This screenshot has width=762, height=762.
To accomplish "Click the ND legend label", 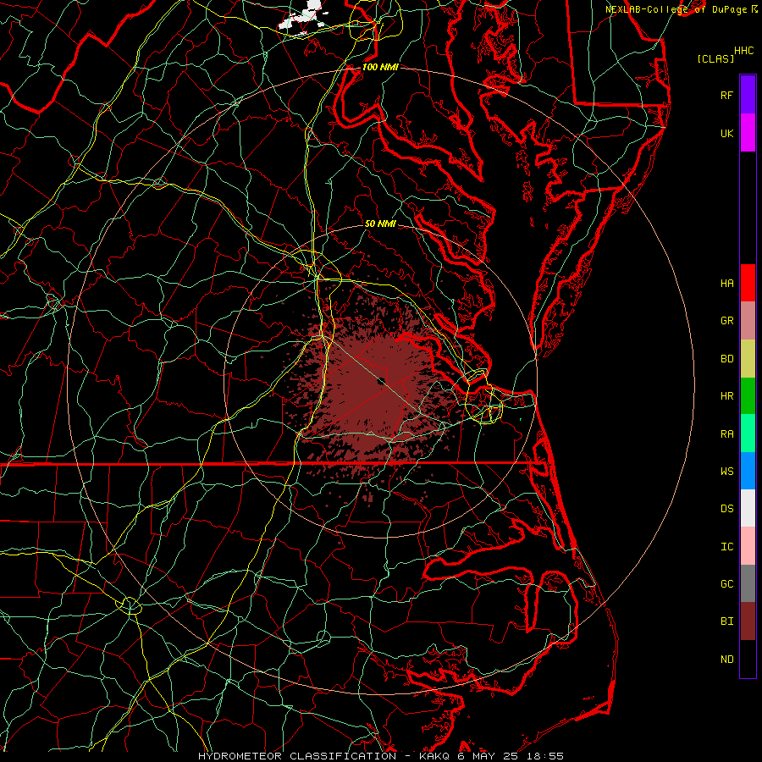I will click(x=726, y=660).
